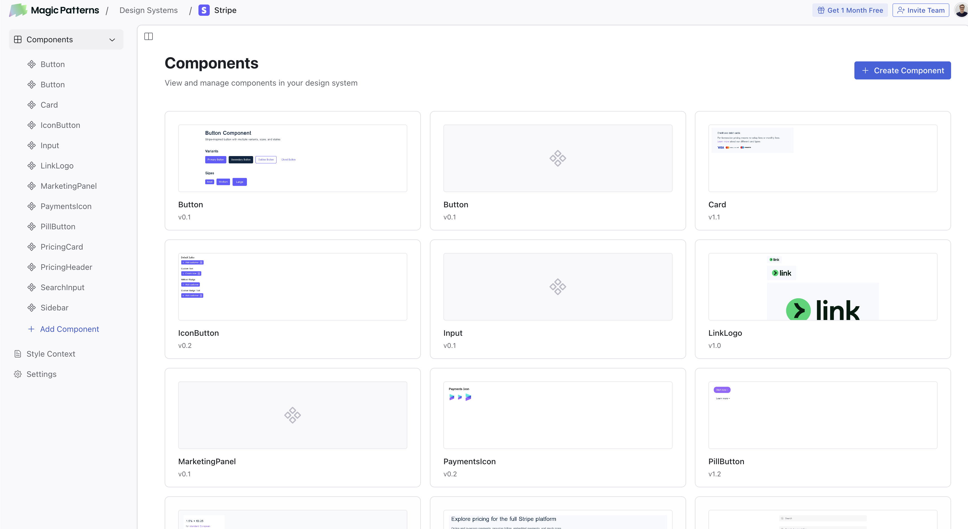Image resolution: width=968 pixels, height=529 pixels.
Task: Click the Invite Team button
Action: pos(920,10)
